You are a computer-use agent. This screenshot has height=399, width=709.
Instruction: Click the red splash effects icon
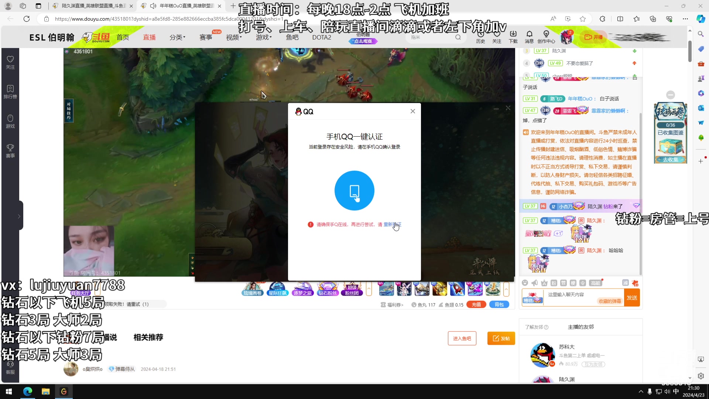[x=635, y=283]
